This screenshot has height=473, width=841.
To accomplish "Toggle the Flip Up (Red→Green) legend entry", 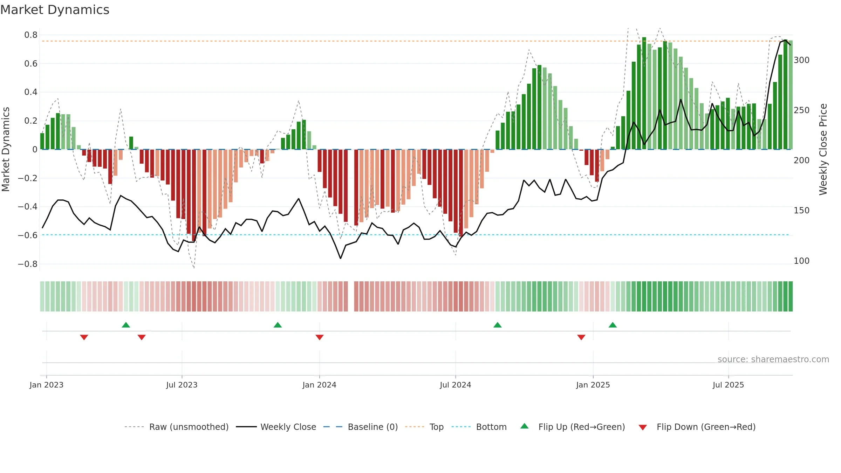I will click(x=573, y=427).
